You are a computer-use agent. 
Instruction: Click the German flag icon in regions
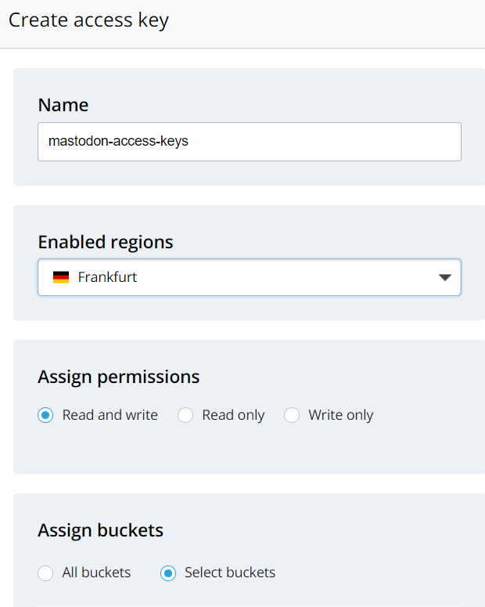tap(61, 277)
